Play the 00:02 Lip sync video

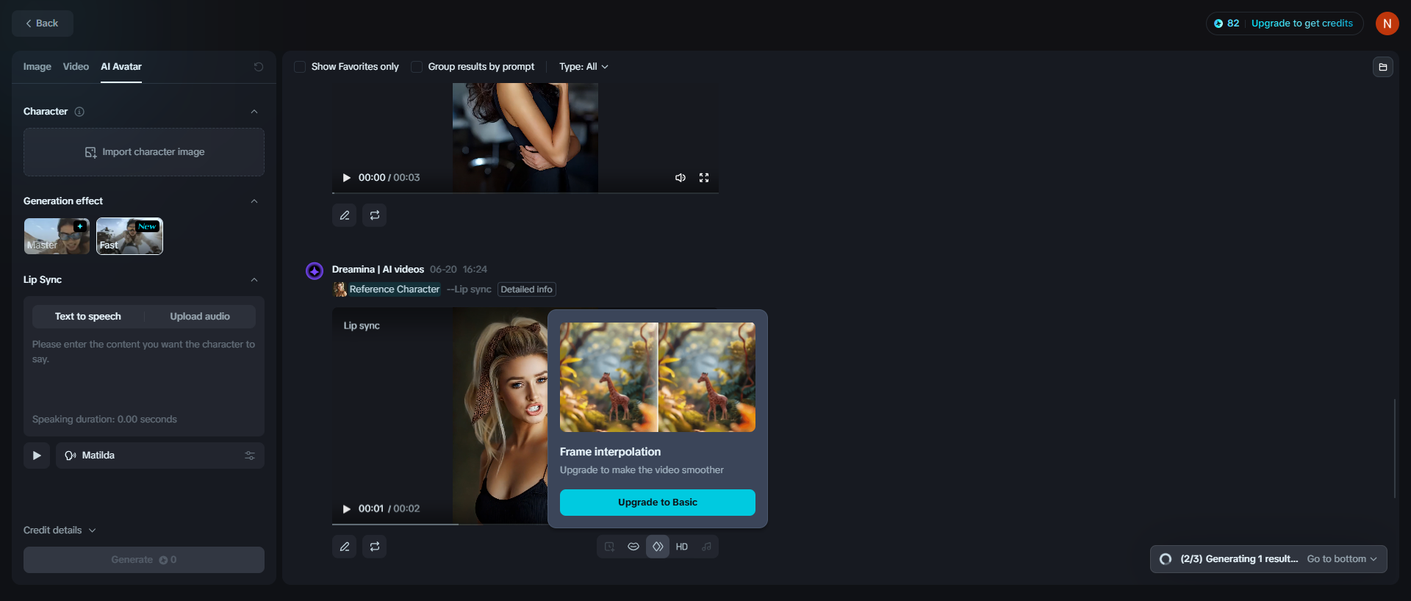coord(347,509)
